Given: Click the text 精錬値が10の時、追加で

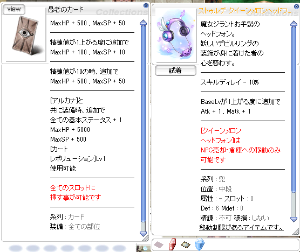Looking at the screenshot, I should click(84, 72).
